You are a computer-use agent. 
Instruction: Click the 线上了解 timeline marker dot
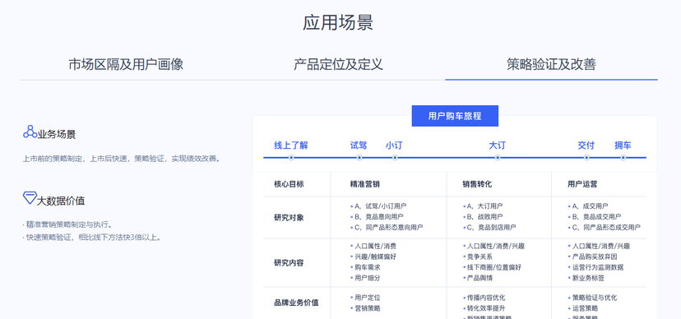click(x=291, y=158)
